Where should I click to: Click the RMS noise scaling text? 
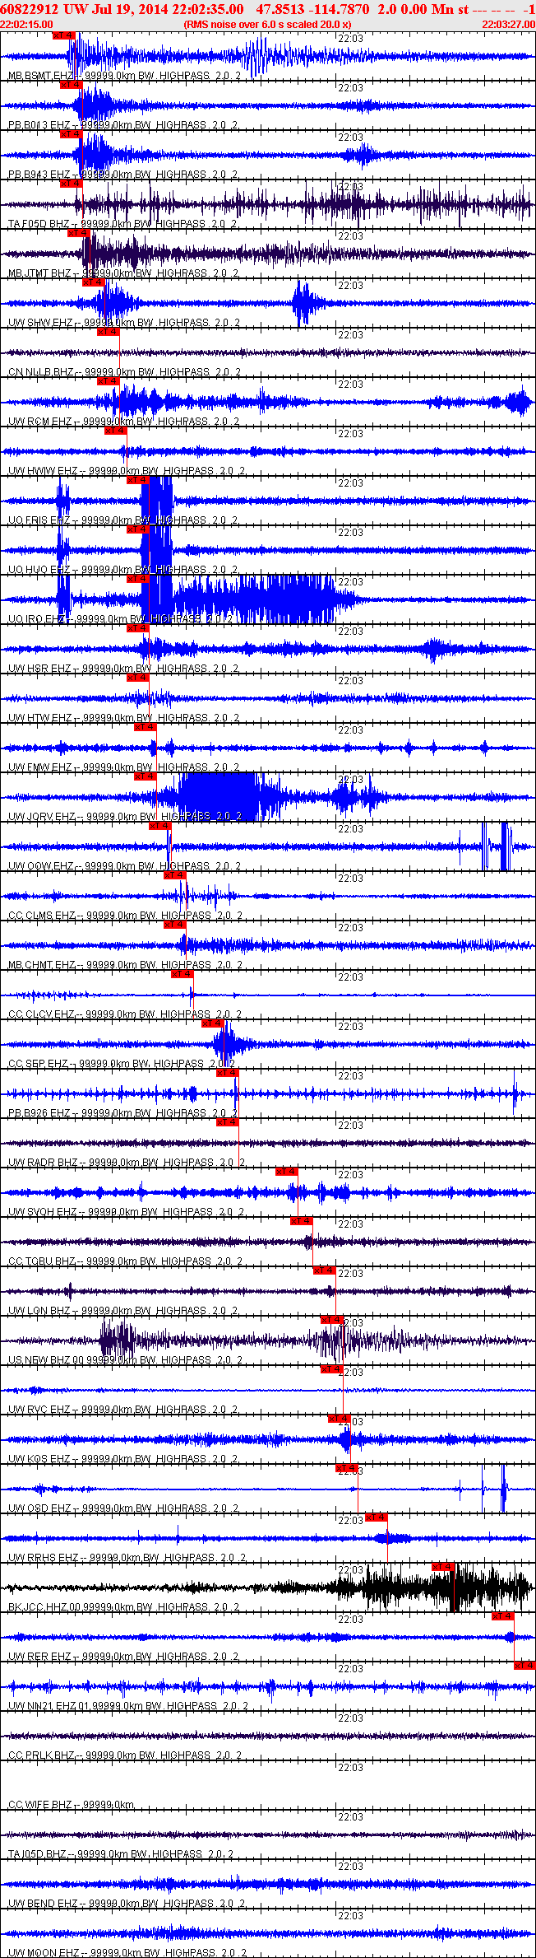pyautogui.click(x=267, y=25)
